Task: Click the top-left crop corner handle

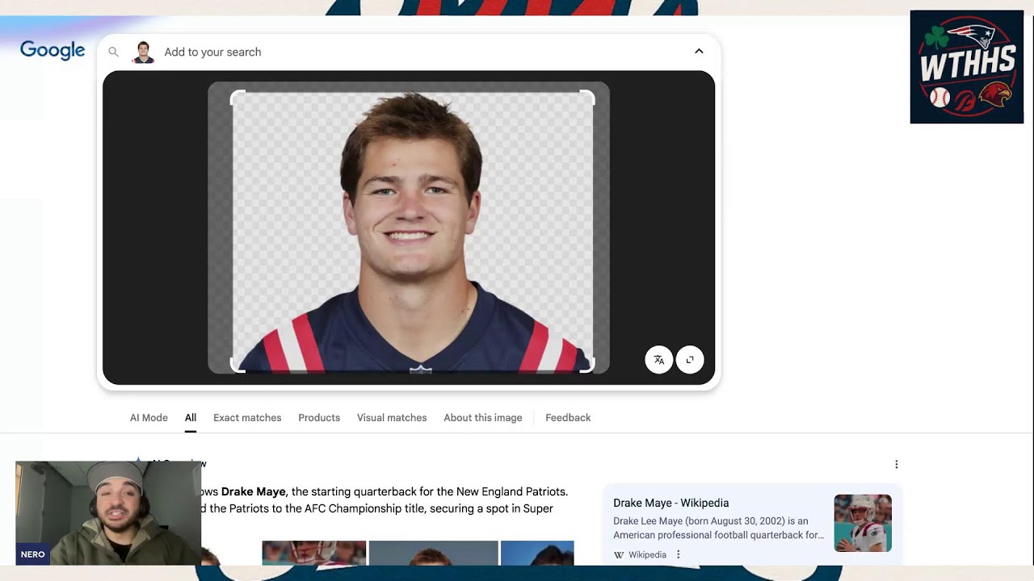Action: (x=237, y=98)
